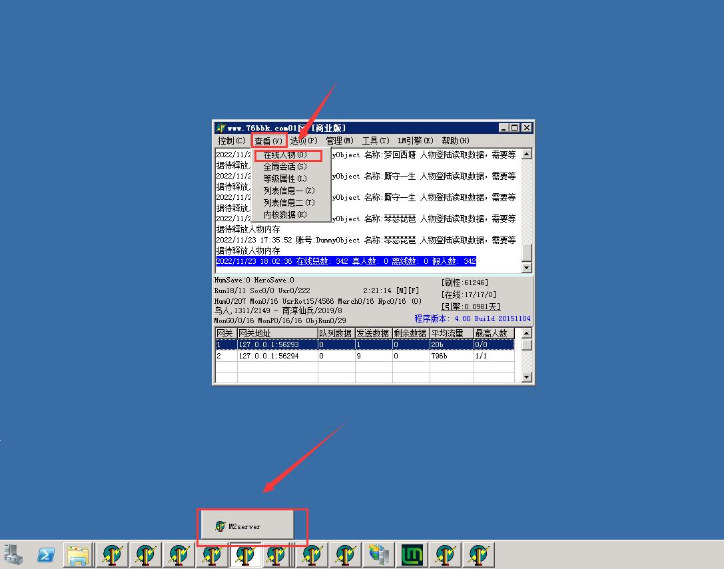
Task: Click the 网关 column header
Action: pos(226,333)
